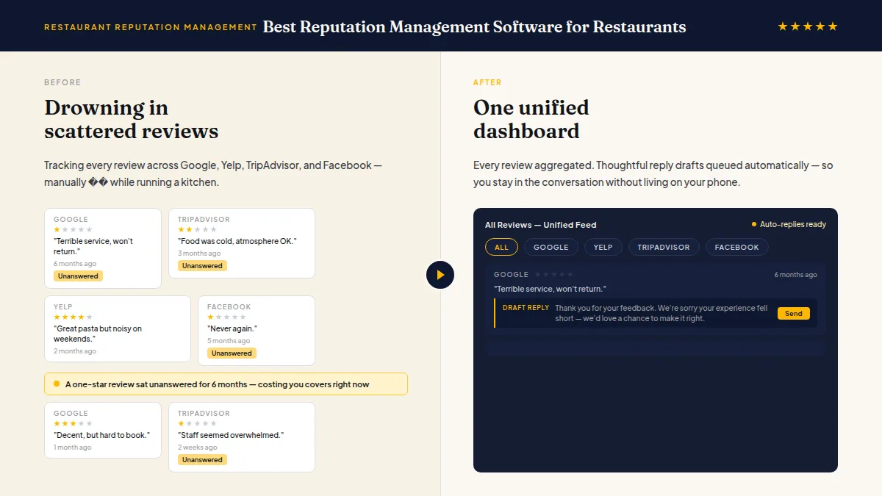Screen dimensions: 882x496
Task: Click star rating on "Staff seemed overwhelmed" card
Action: 198,423
